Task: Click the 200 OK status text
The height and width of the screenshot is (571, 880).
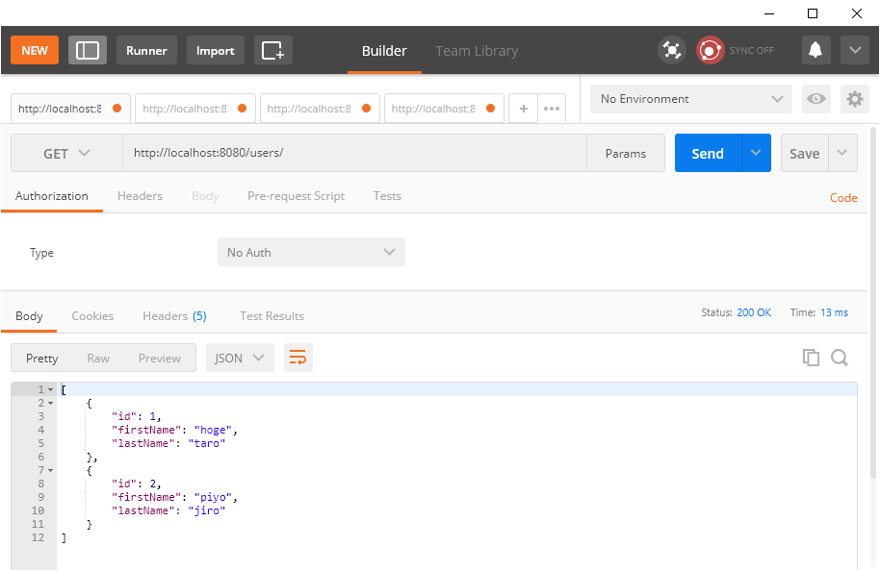Action: click(x=754, y=312)
